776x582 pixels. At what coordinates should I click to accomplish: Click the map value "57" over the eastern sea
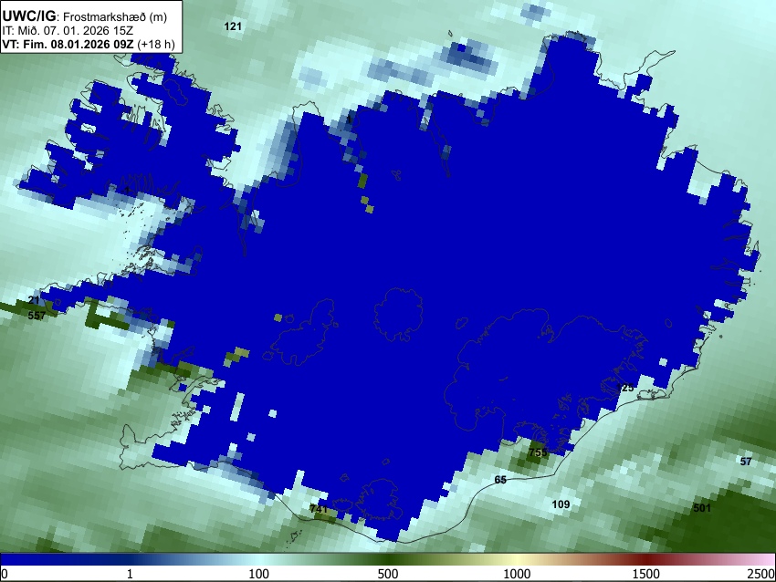point(746,462)
